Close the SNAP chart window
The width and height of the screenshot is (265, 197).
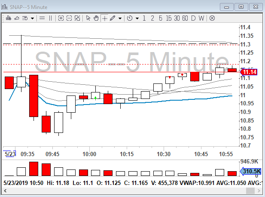point(256,7)
